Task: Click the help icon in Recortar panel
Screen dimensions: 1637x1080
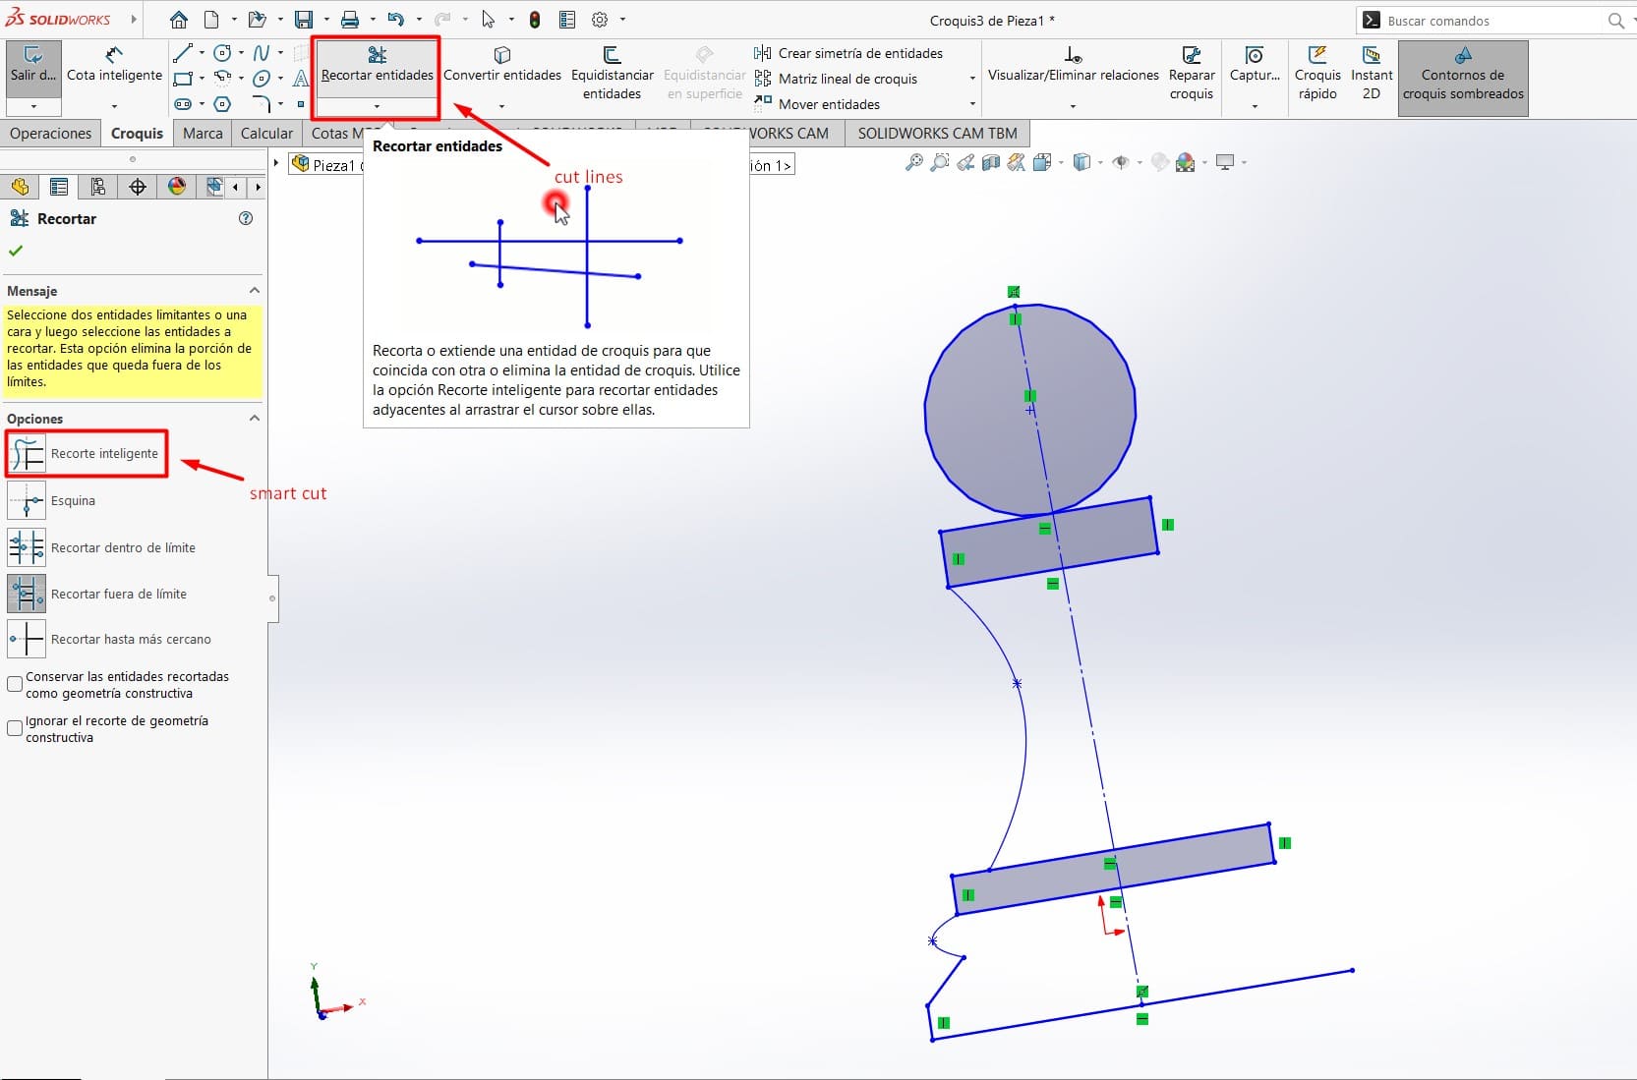Action: 246,218
